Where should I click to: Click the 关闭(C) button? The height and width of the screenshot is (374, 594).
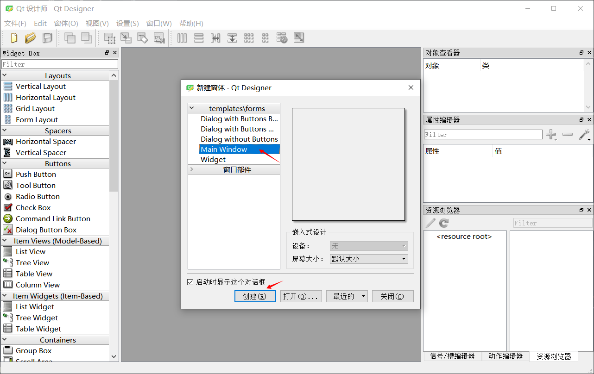[x=392, y=296]
